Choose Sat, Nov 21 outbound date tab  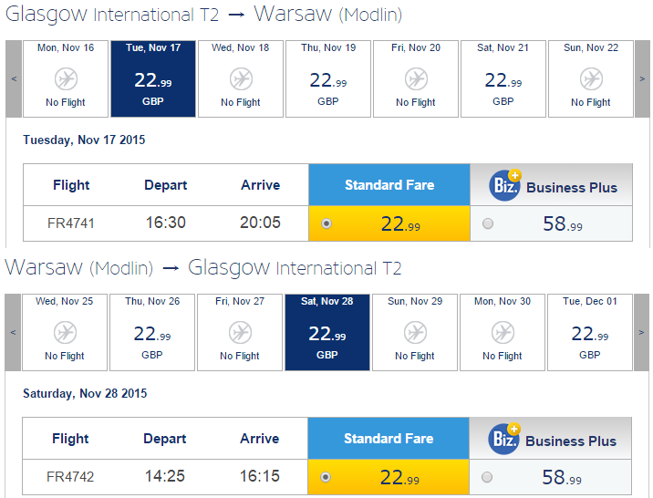coord(503,78)
